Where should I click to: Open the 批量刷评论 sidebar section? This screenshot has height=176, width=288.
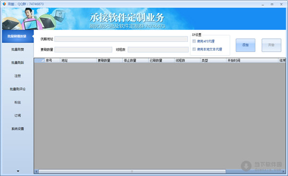point(18,89)
